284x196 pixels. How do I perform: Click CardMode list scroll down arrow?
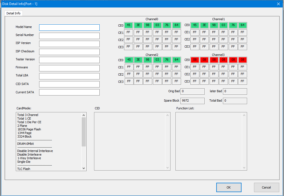84,168
